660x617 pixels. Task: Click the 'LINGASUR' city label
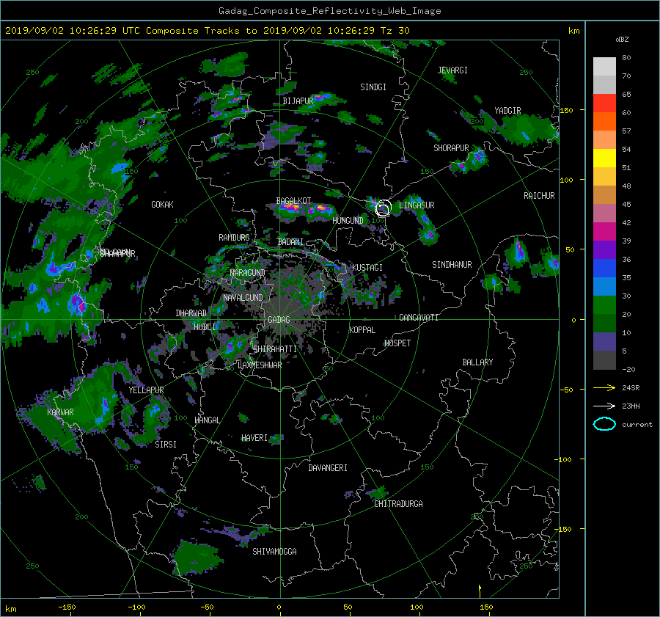[x=417, y=205]
